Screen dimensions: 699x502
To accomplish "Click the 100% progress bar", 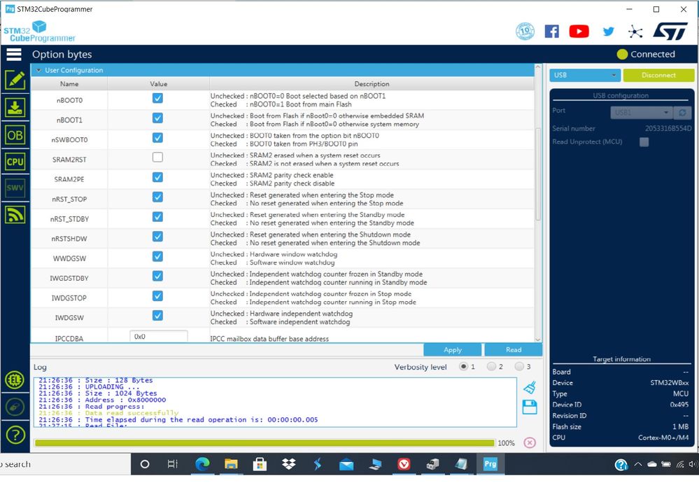I will 264,442.
